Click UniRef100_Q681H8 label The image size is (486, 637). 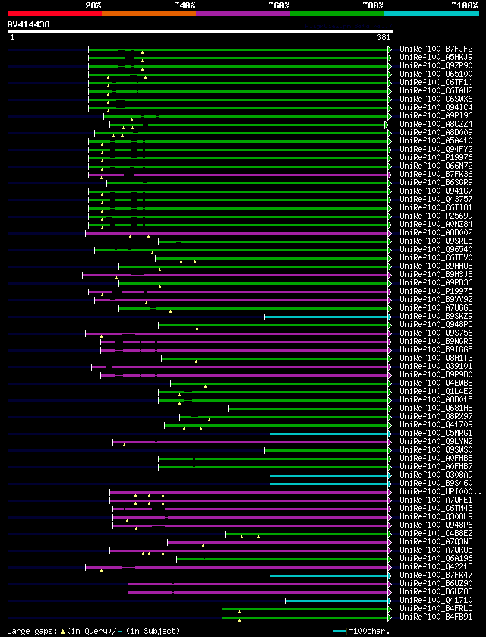point(436,408)
